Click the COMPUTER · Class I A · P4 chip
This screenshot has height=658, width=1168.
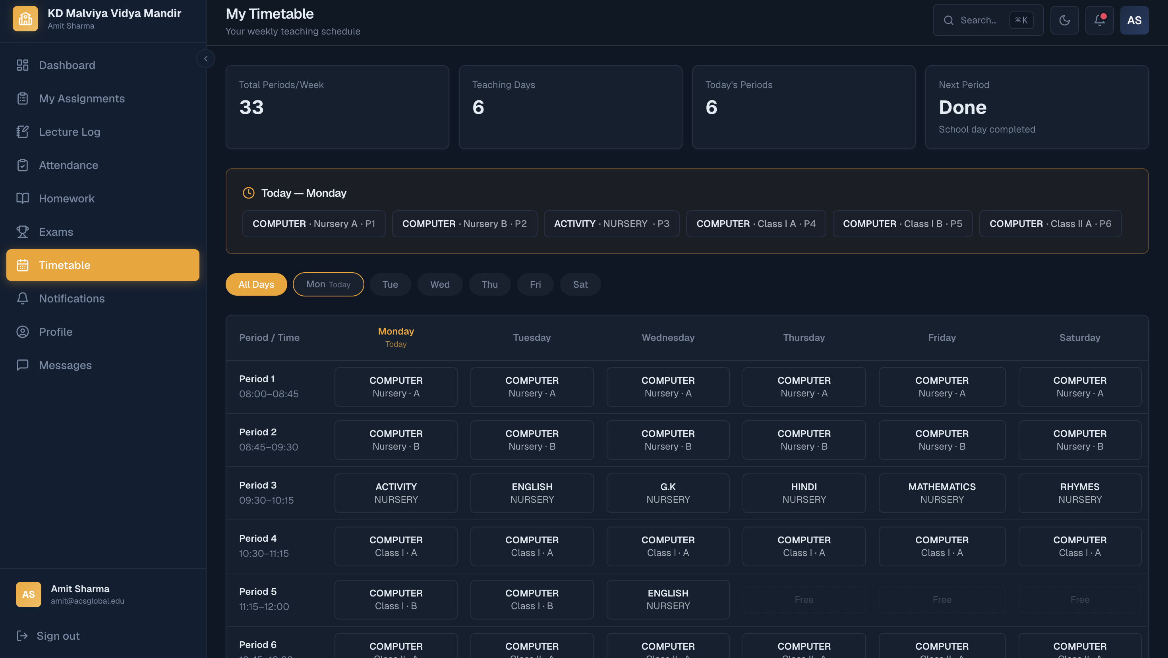pyautogui.click(x=756, y=224)
